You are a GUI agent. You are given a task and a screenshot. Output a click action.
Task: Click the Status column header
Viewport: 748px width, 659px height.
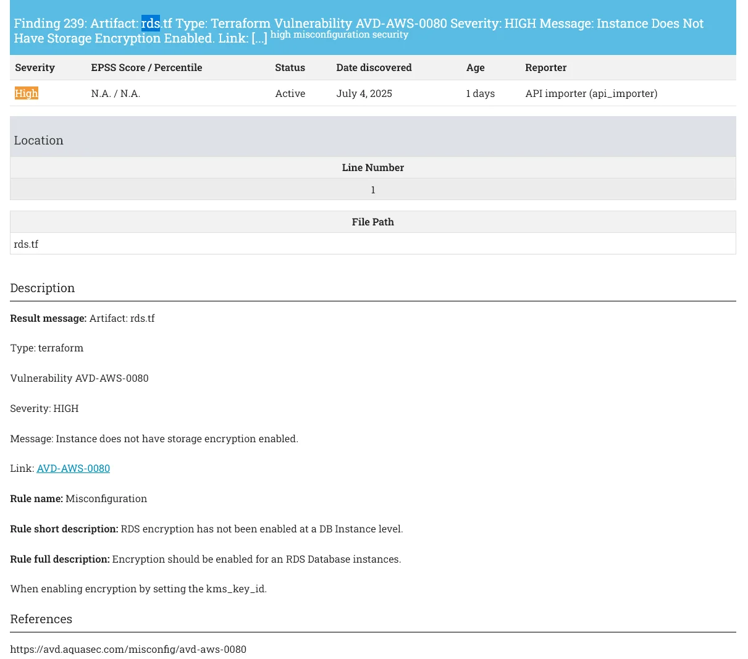pos(290,68)
